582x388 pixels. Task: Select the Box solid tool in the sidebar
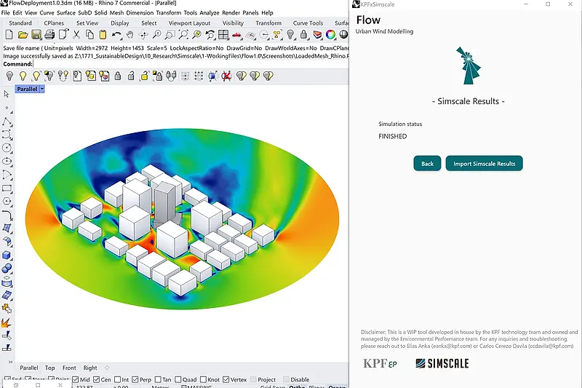7,255
